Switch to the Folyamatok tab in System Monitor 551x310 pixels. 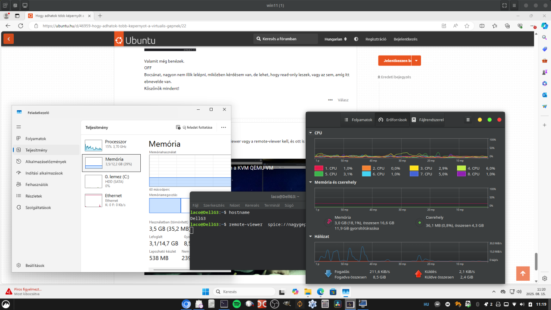(x=359, y=120)
